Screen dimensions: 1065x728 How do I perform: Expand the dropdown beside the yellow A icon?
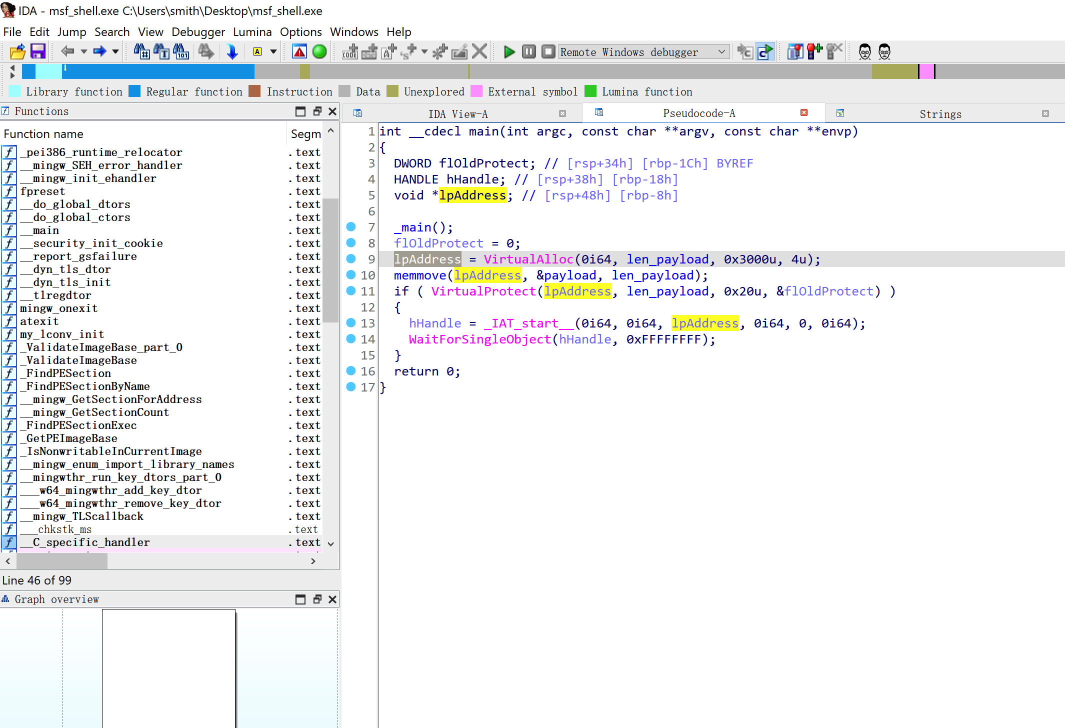point(273,51)
